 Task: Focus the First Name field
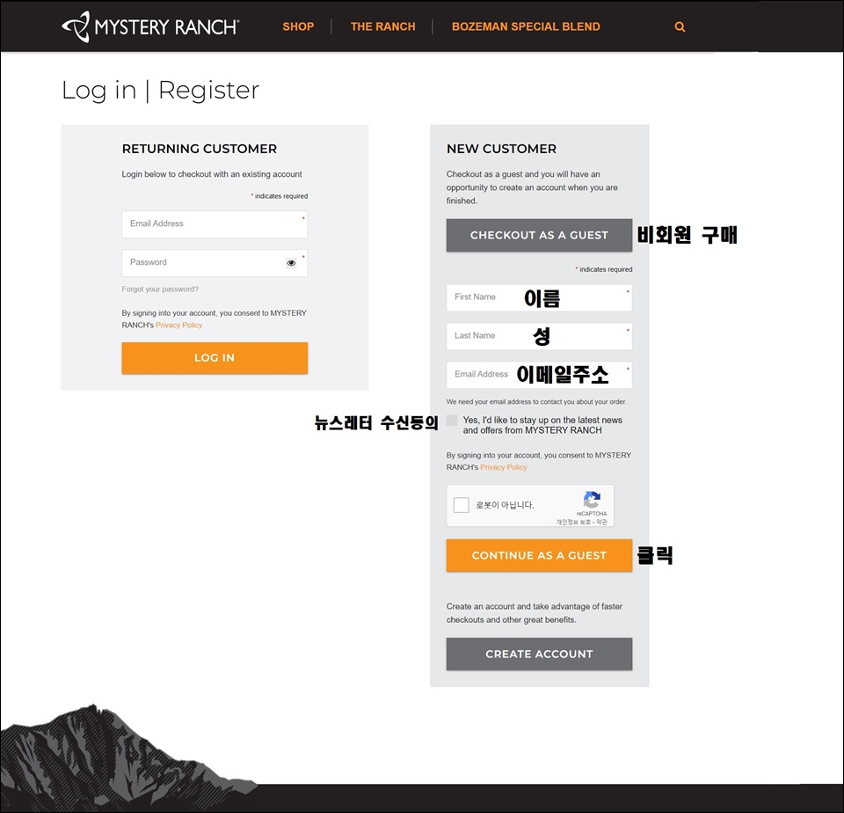tap(539, 297)
